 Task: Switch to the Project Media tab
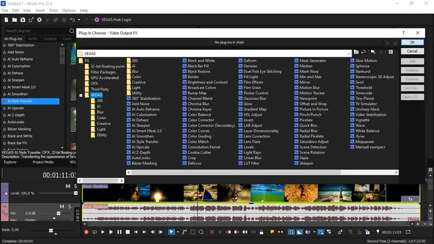coord(43,162)
